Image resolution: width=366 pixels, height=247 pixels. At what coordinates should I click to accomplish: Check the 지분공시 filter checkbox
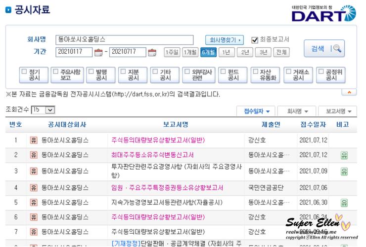pos(123,71)
